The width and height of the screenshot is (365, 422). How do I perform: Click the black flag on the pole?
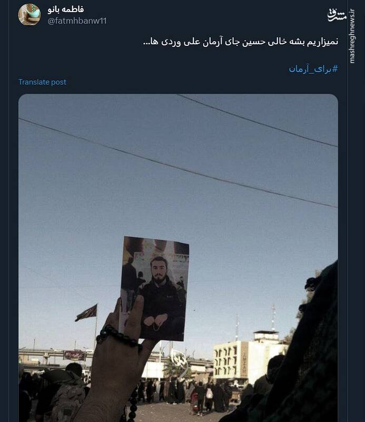coord(86,312)
